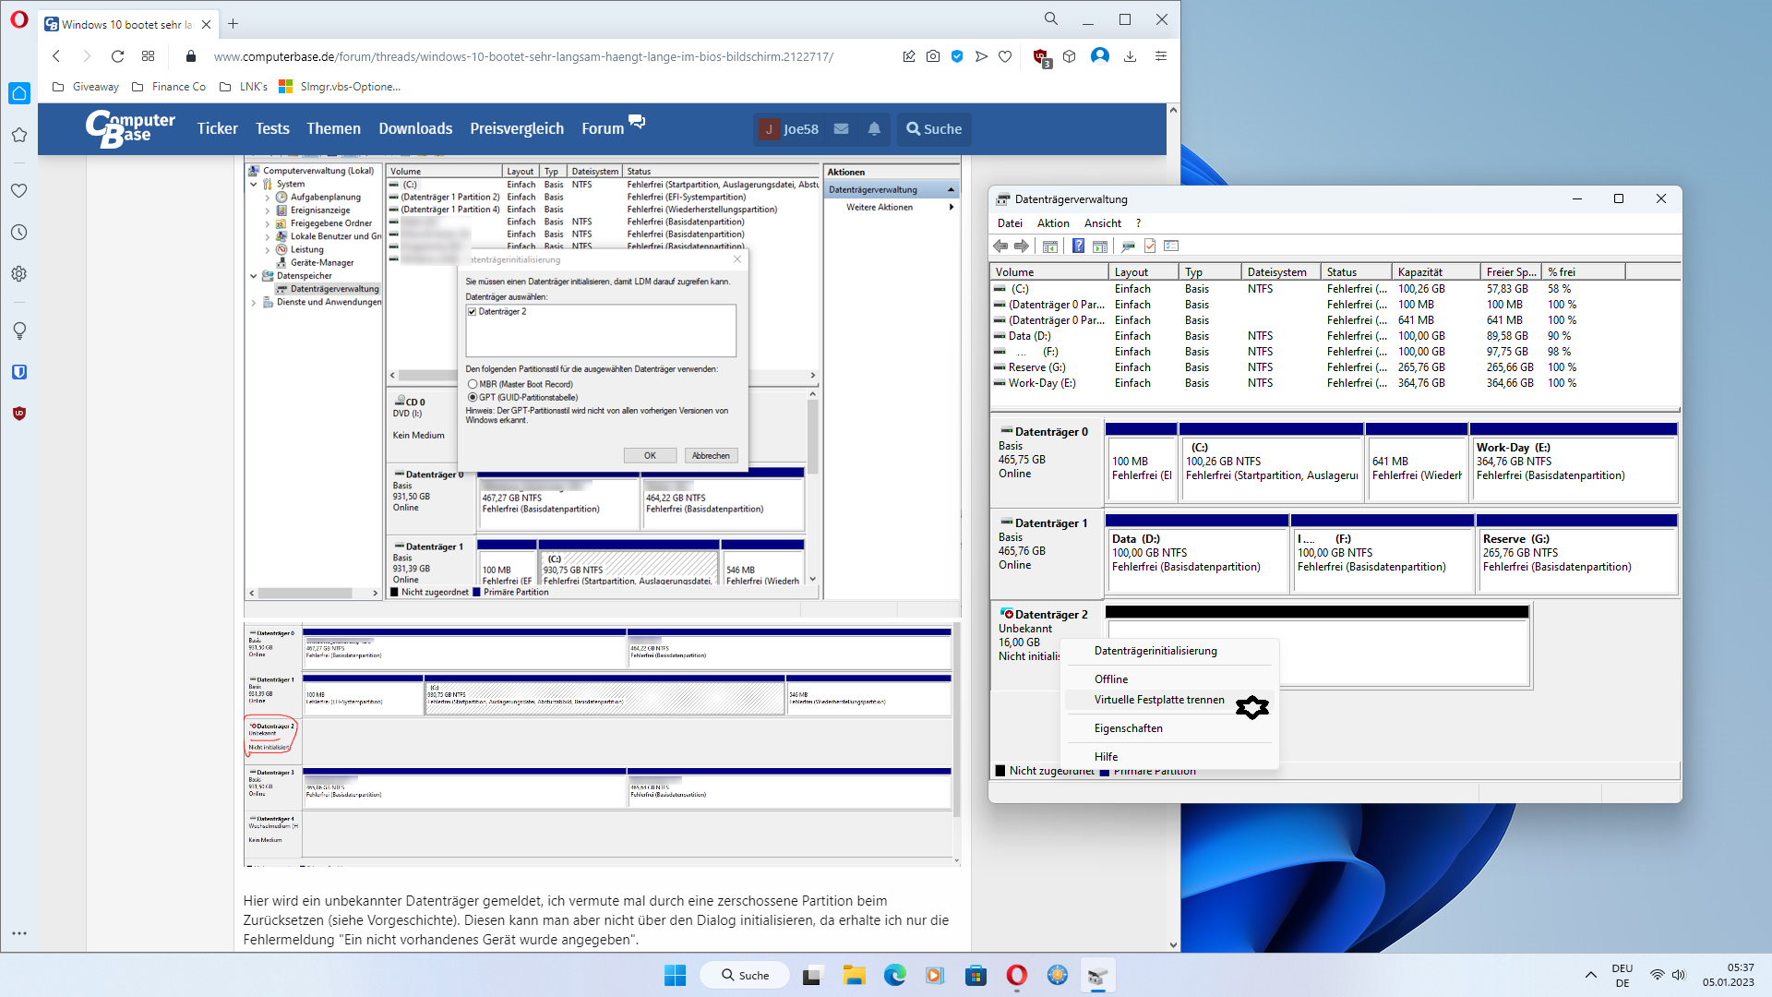Show or hide the console tree icon
Image resolution: width=1772 pixels, height=997 pixels.
click(x=1050, y=246)
